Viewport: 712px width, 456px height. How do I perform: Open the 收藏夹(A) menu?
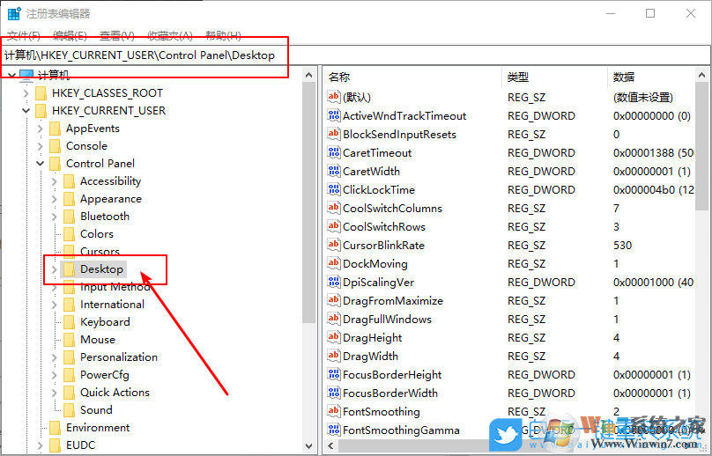169,35
